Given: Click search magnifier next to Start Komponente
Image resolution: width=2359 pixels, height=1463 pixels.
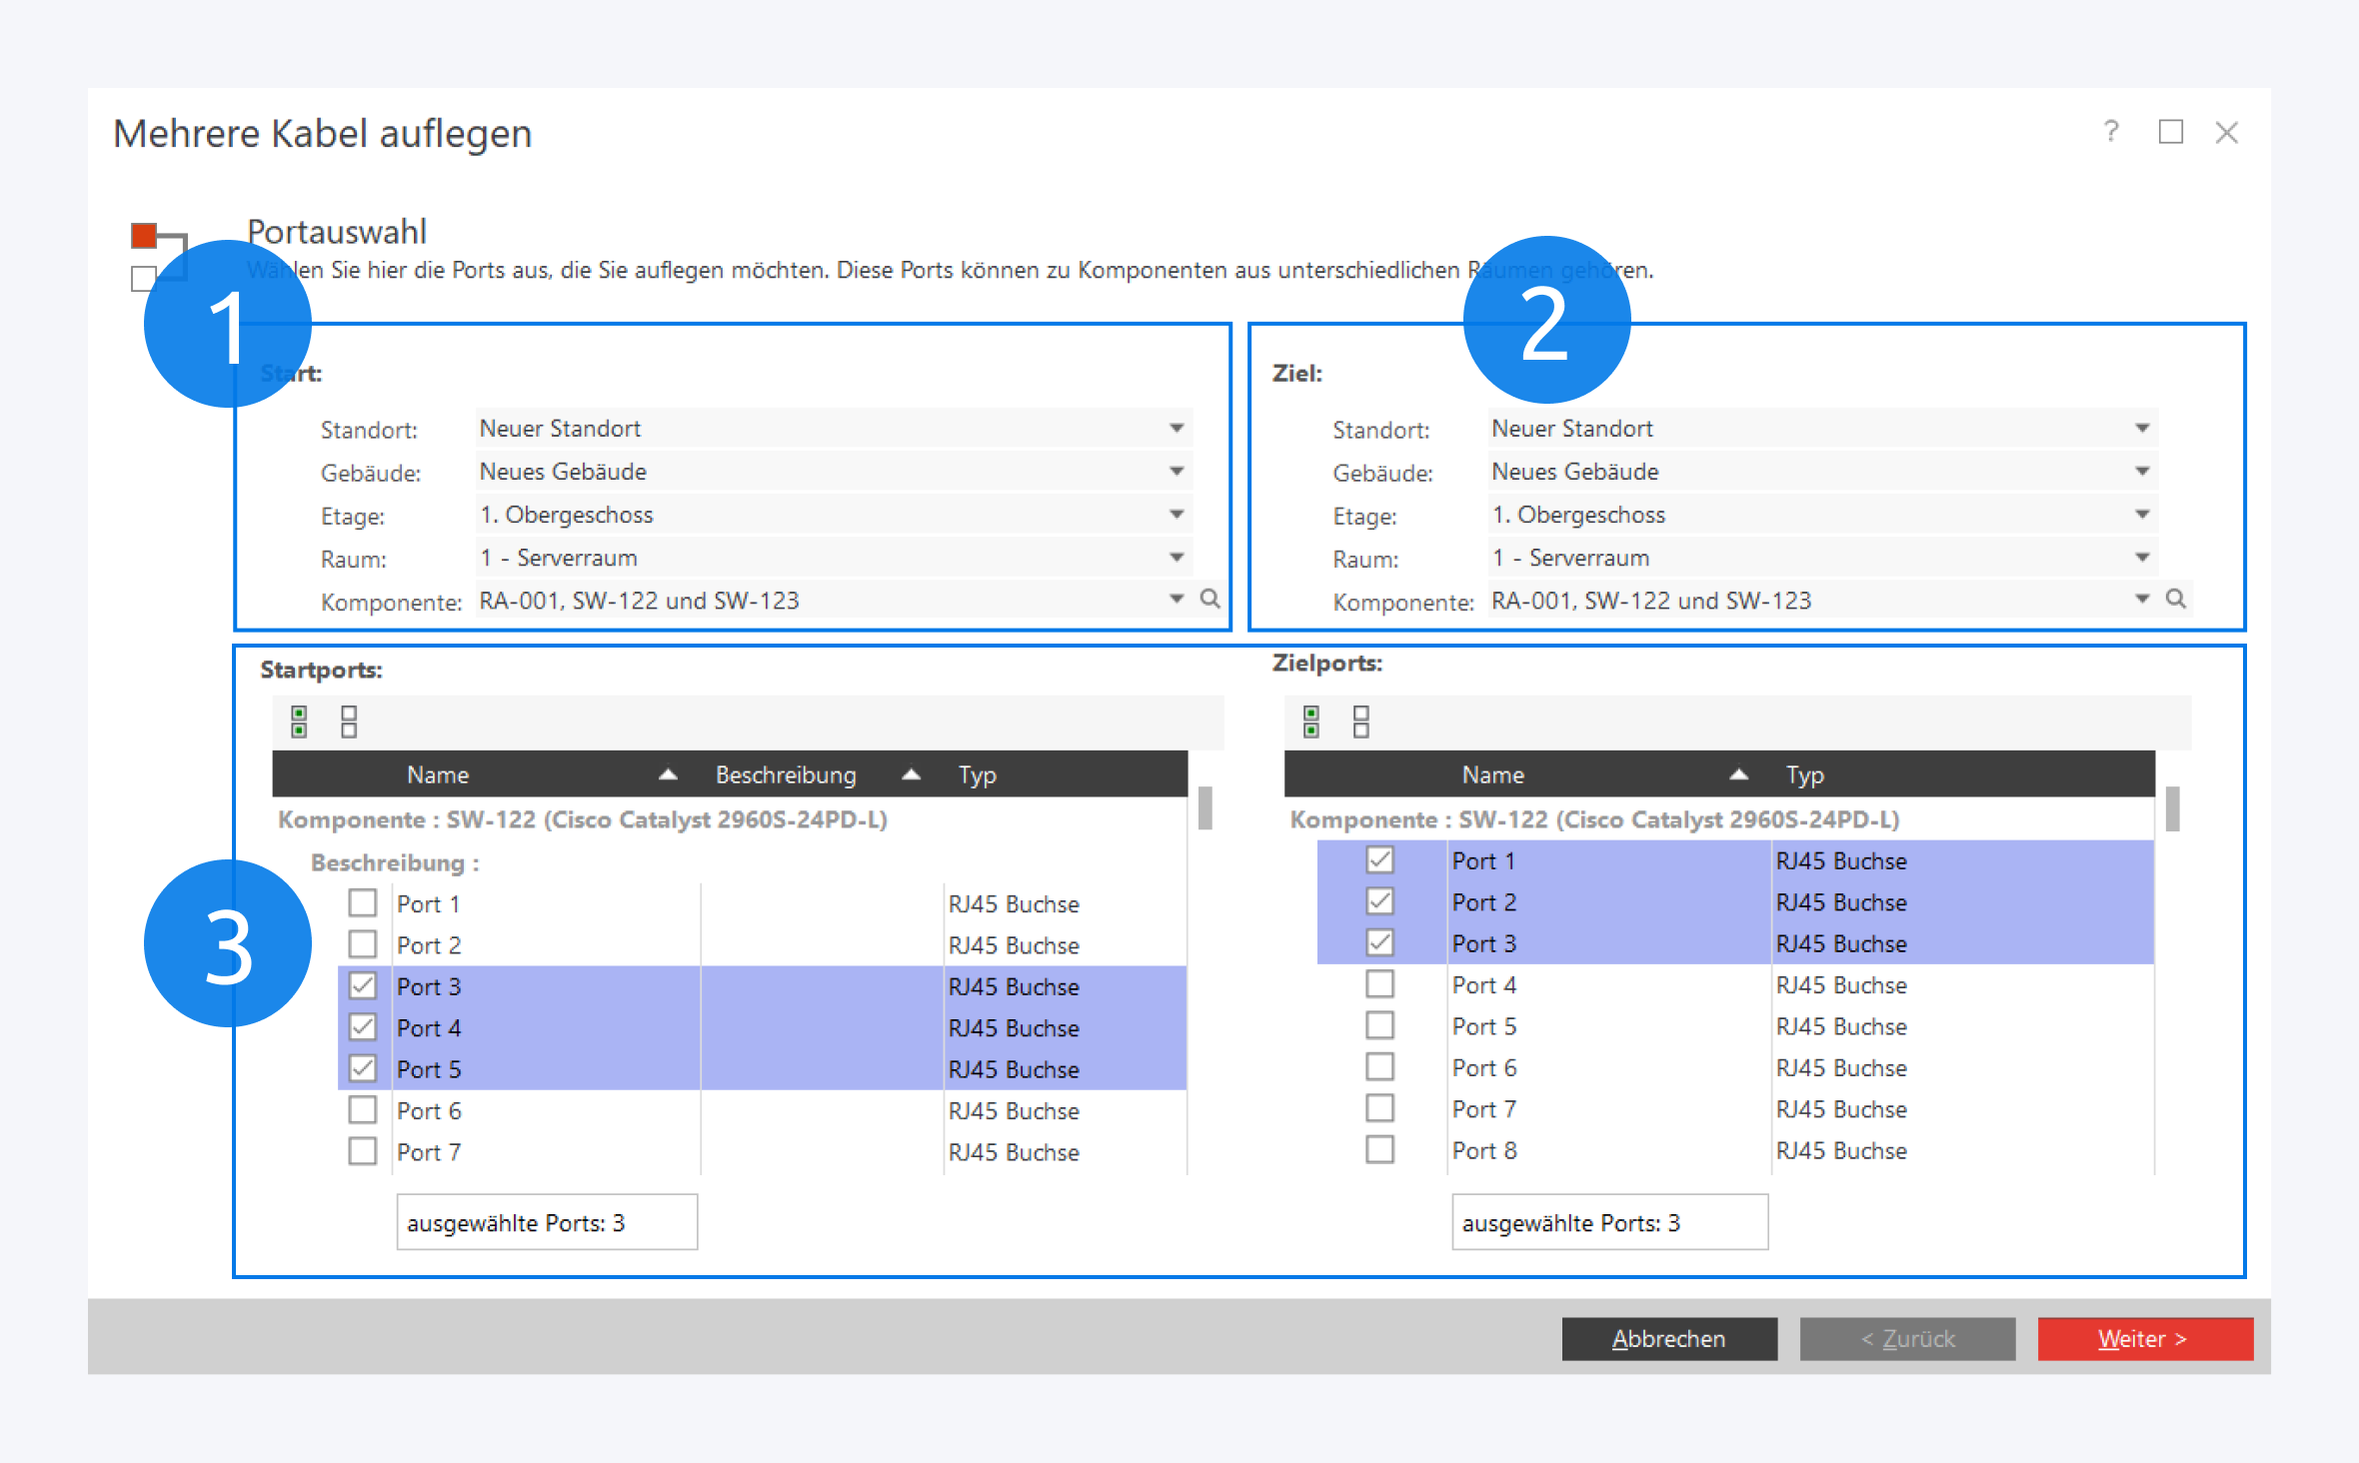Looking at the screenshot, I should (1209, 599).
